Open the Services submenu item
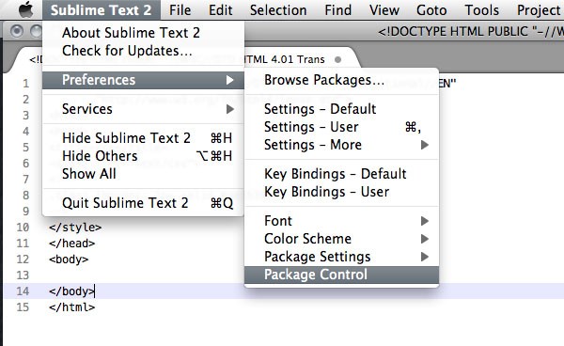Screen dimensions: 564x346 pos(143,109)
